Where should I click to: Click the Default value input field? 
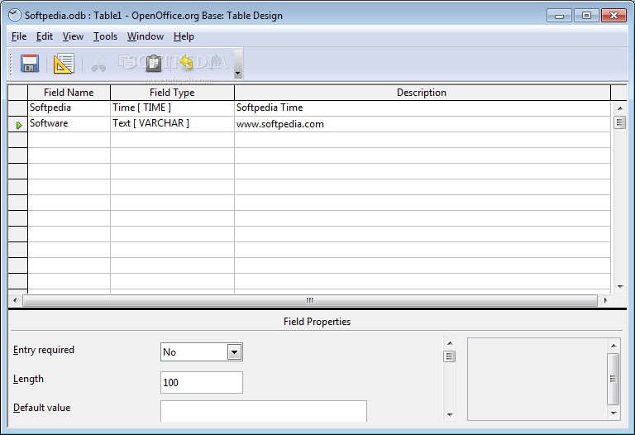(264, 411)
